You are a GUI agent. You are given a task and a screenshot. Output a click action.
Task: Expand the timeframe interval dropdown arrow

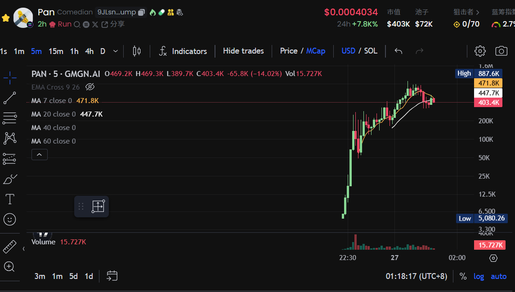coord(116,51)
